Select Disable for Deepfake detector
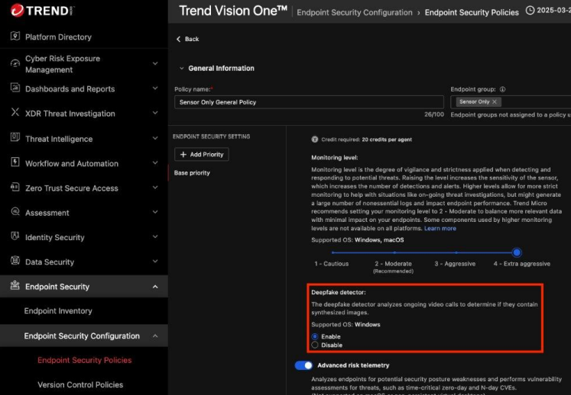 click(x=315, y=345)
